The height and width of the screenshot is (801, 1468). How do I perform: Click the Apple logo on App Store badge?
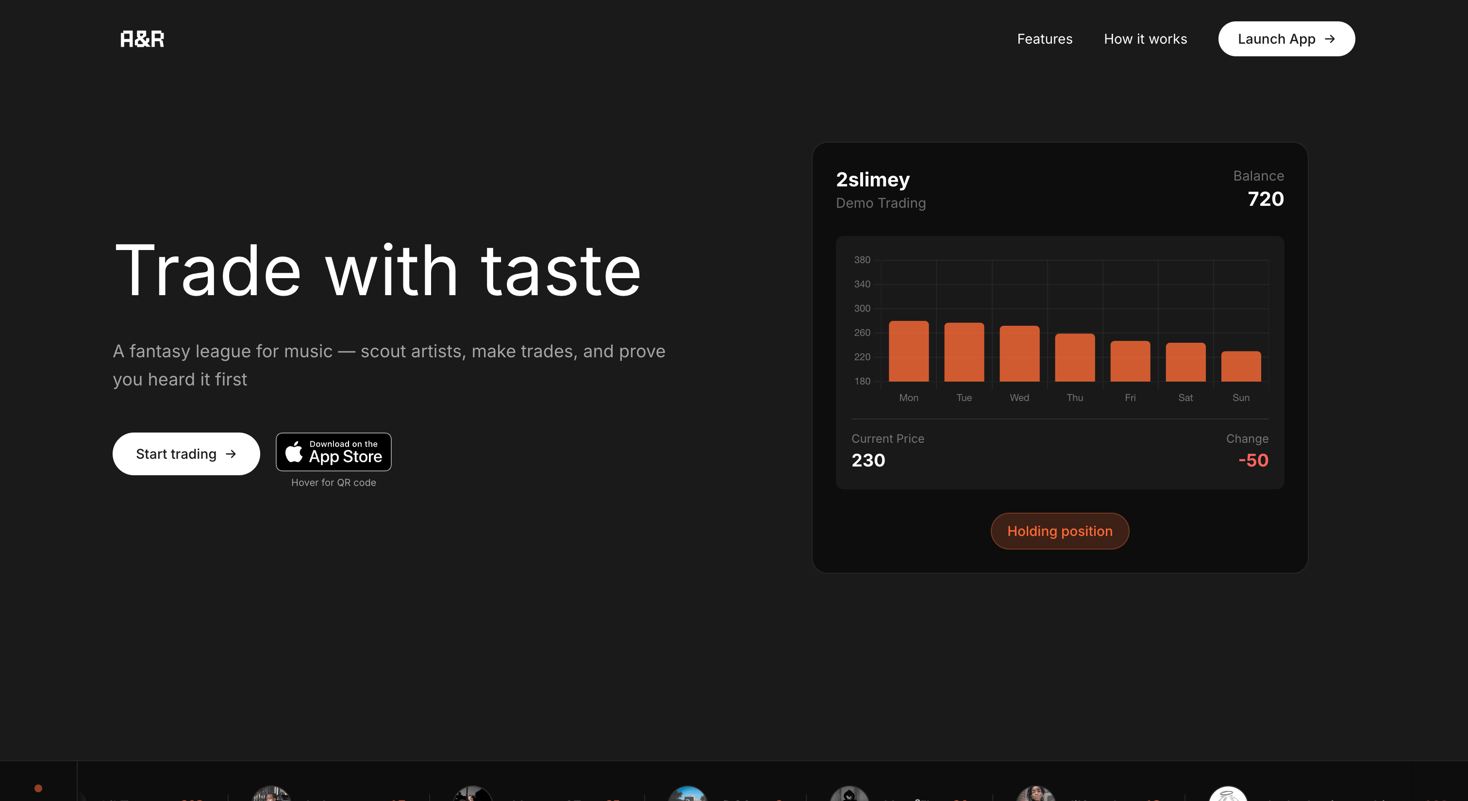click(x=294, y=452)
